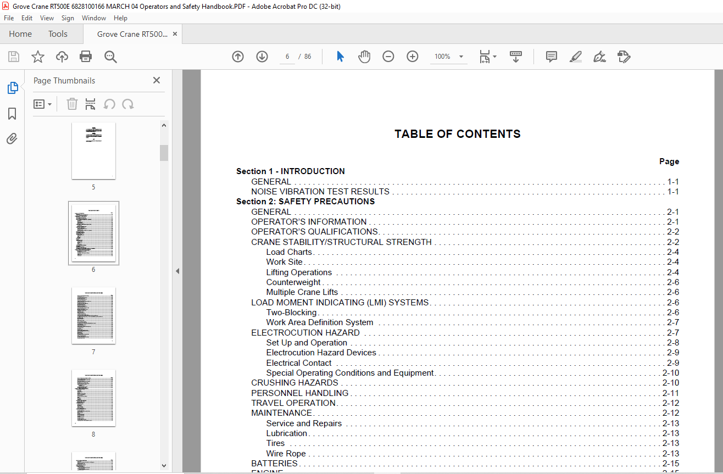Image resolution: width=723 pixels, height=474 pixels.
Task: Open the Find text magnifier tool
Action: point(110,57)
